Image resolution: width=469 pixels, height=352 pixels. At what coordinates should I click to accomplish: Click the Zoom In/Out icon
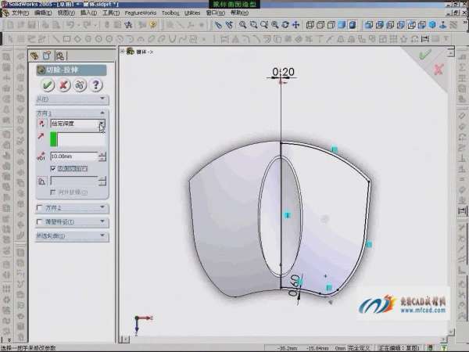point(264,25)
